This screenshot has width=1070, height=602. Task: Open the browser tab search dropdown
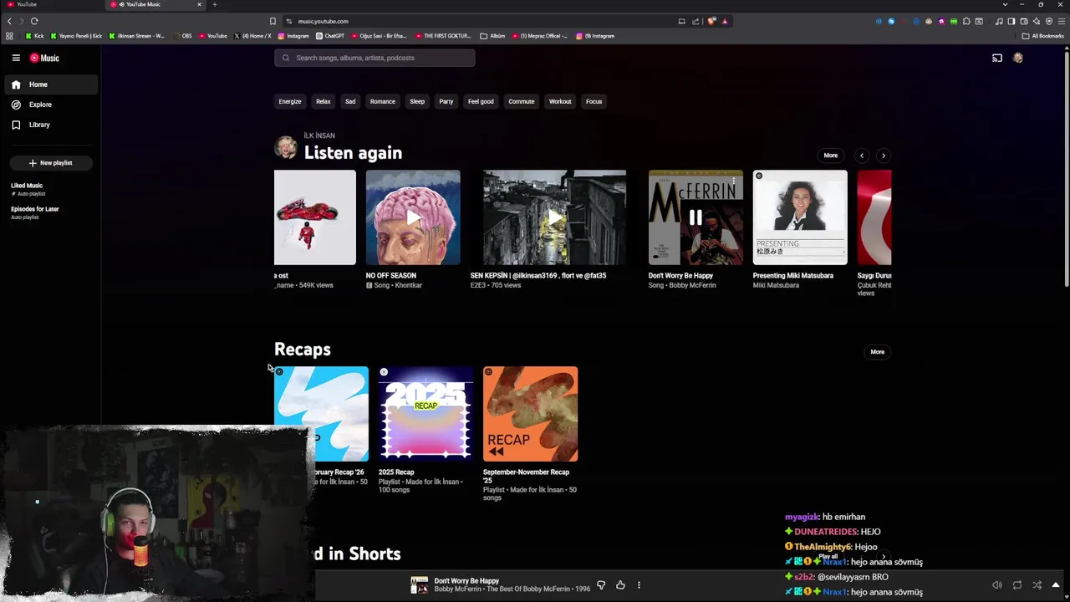click(1005, 4)
